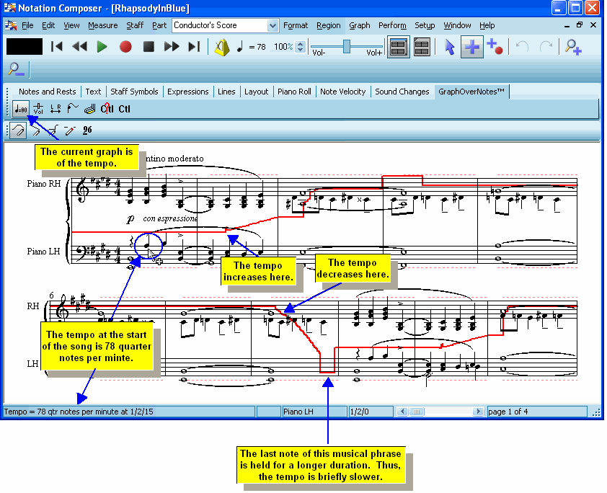The height and width of the screenshot is (493, 607).
Task: Toggle the blue plus add mode
Action: pos(472,47)
